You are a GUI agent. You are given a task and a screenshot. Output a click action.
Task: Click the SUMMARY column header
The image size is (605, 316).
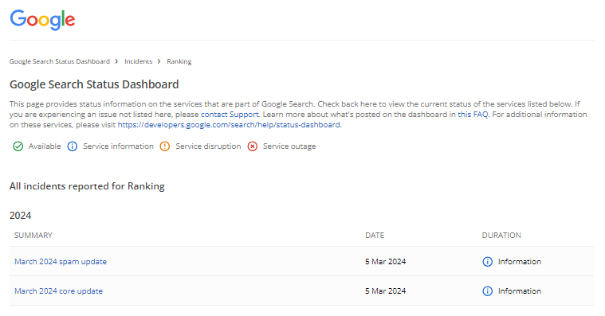[33, 236]
